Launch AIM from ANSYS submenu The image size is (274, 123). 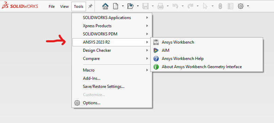tap(207, 50)
